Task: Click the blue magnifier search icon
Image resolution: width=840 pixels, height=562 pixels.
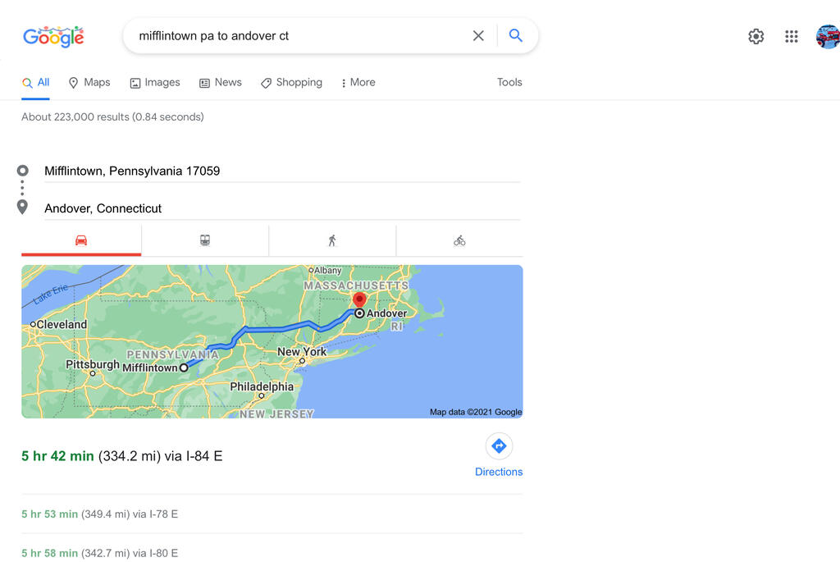Action: tap(515, 36)
